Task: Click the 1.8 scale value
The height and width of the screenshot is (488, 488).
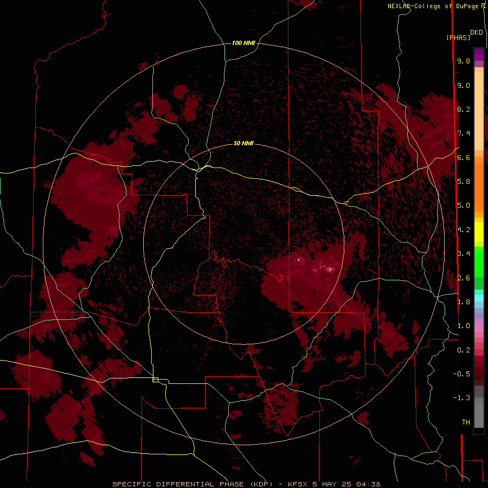Action: (x=464, y=301)
